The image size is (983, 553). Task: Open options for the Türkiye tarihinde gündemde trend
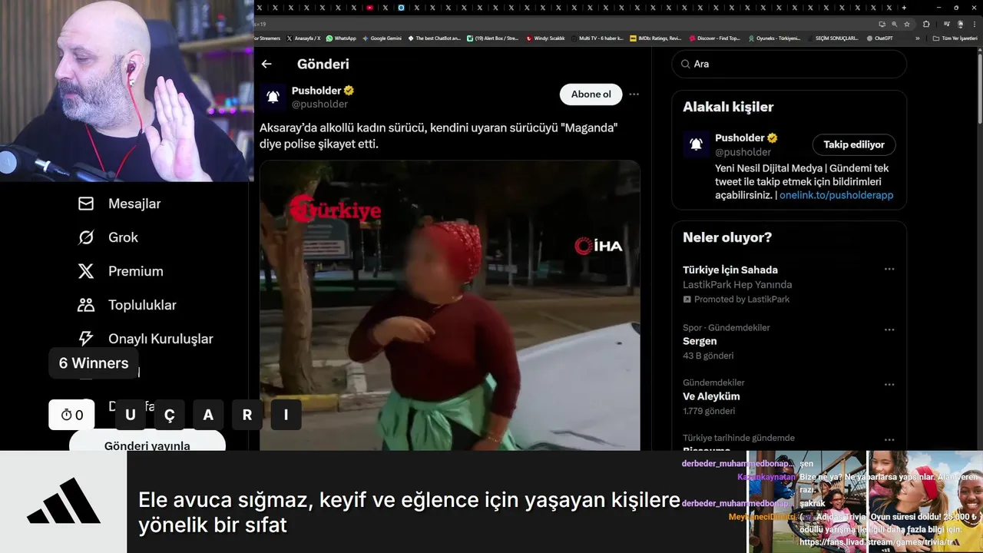click(x=889, y=440)
